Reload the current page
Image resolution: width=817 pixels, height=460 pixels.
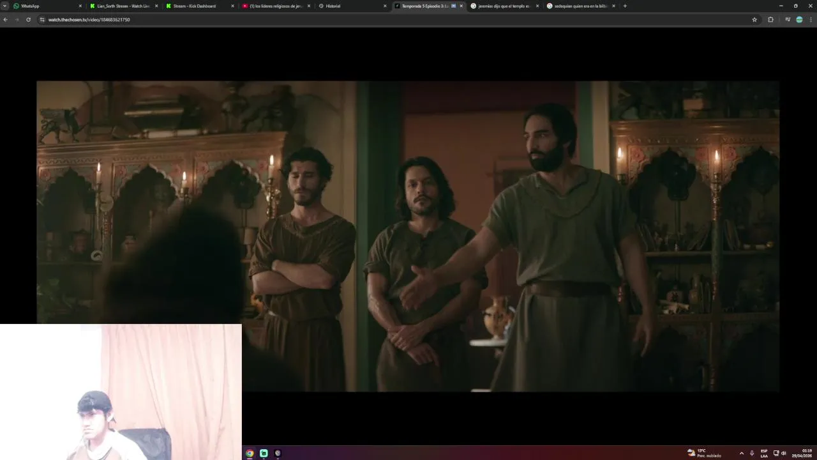click(28, 20)
